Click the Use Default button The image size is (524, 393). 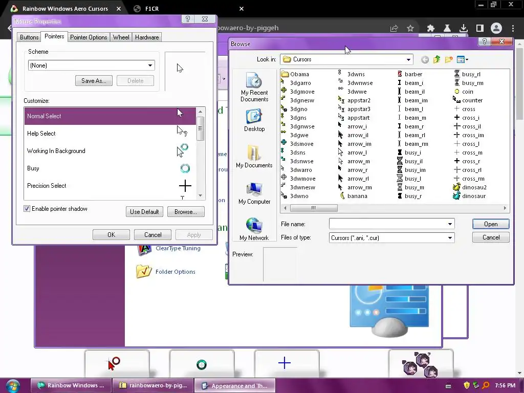[x=144, y=212]
